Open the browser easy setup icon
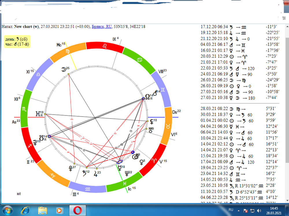Screen dimensions: 289x216 [284, 18]
